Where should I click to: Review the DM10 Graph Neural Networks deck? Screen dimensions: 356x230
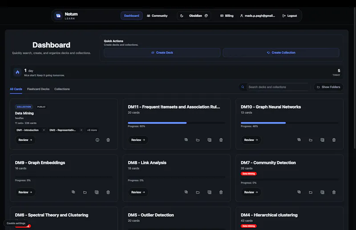[251, 140]
